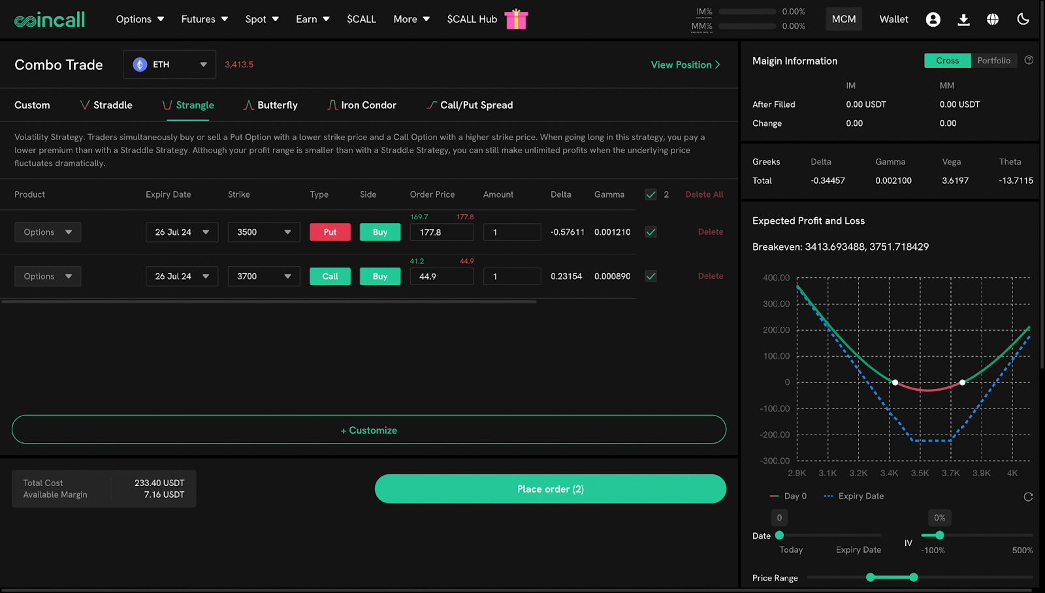
Task: Click the Margin Information help icon
Action: click(1029, 60)
